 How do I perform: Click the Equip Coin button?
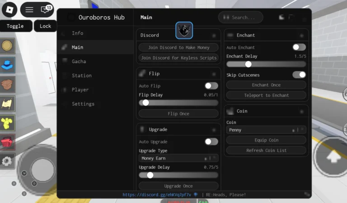click(x=266, y=140)
